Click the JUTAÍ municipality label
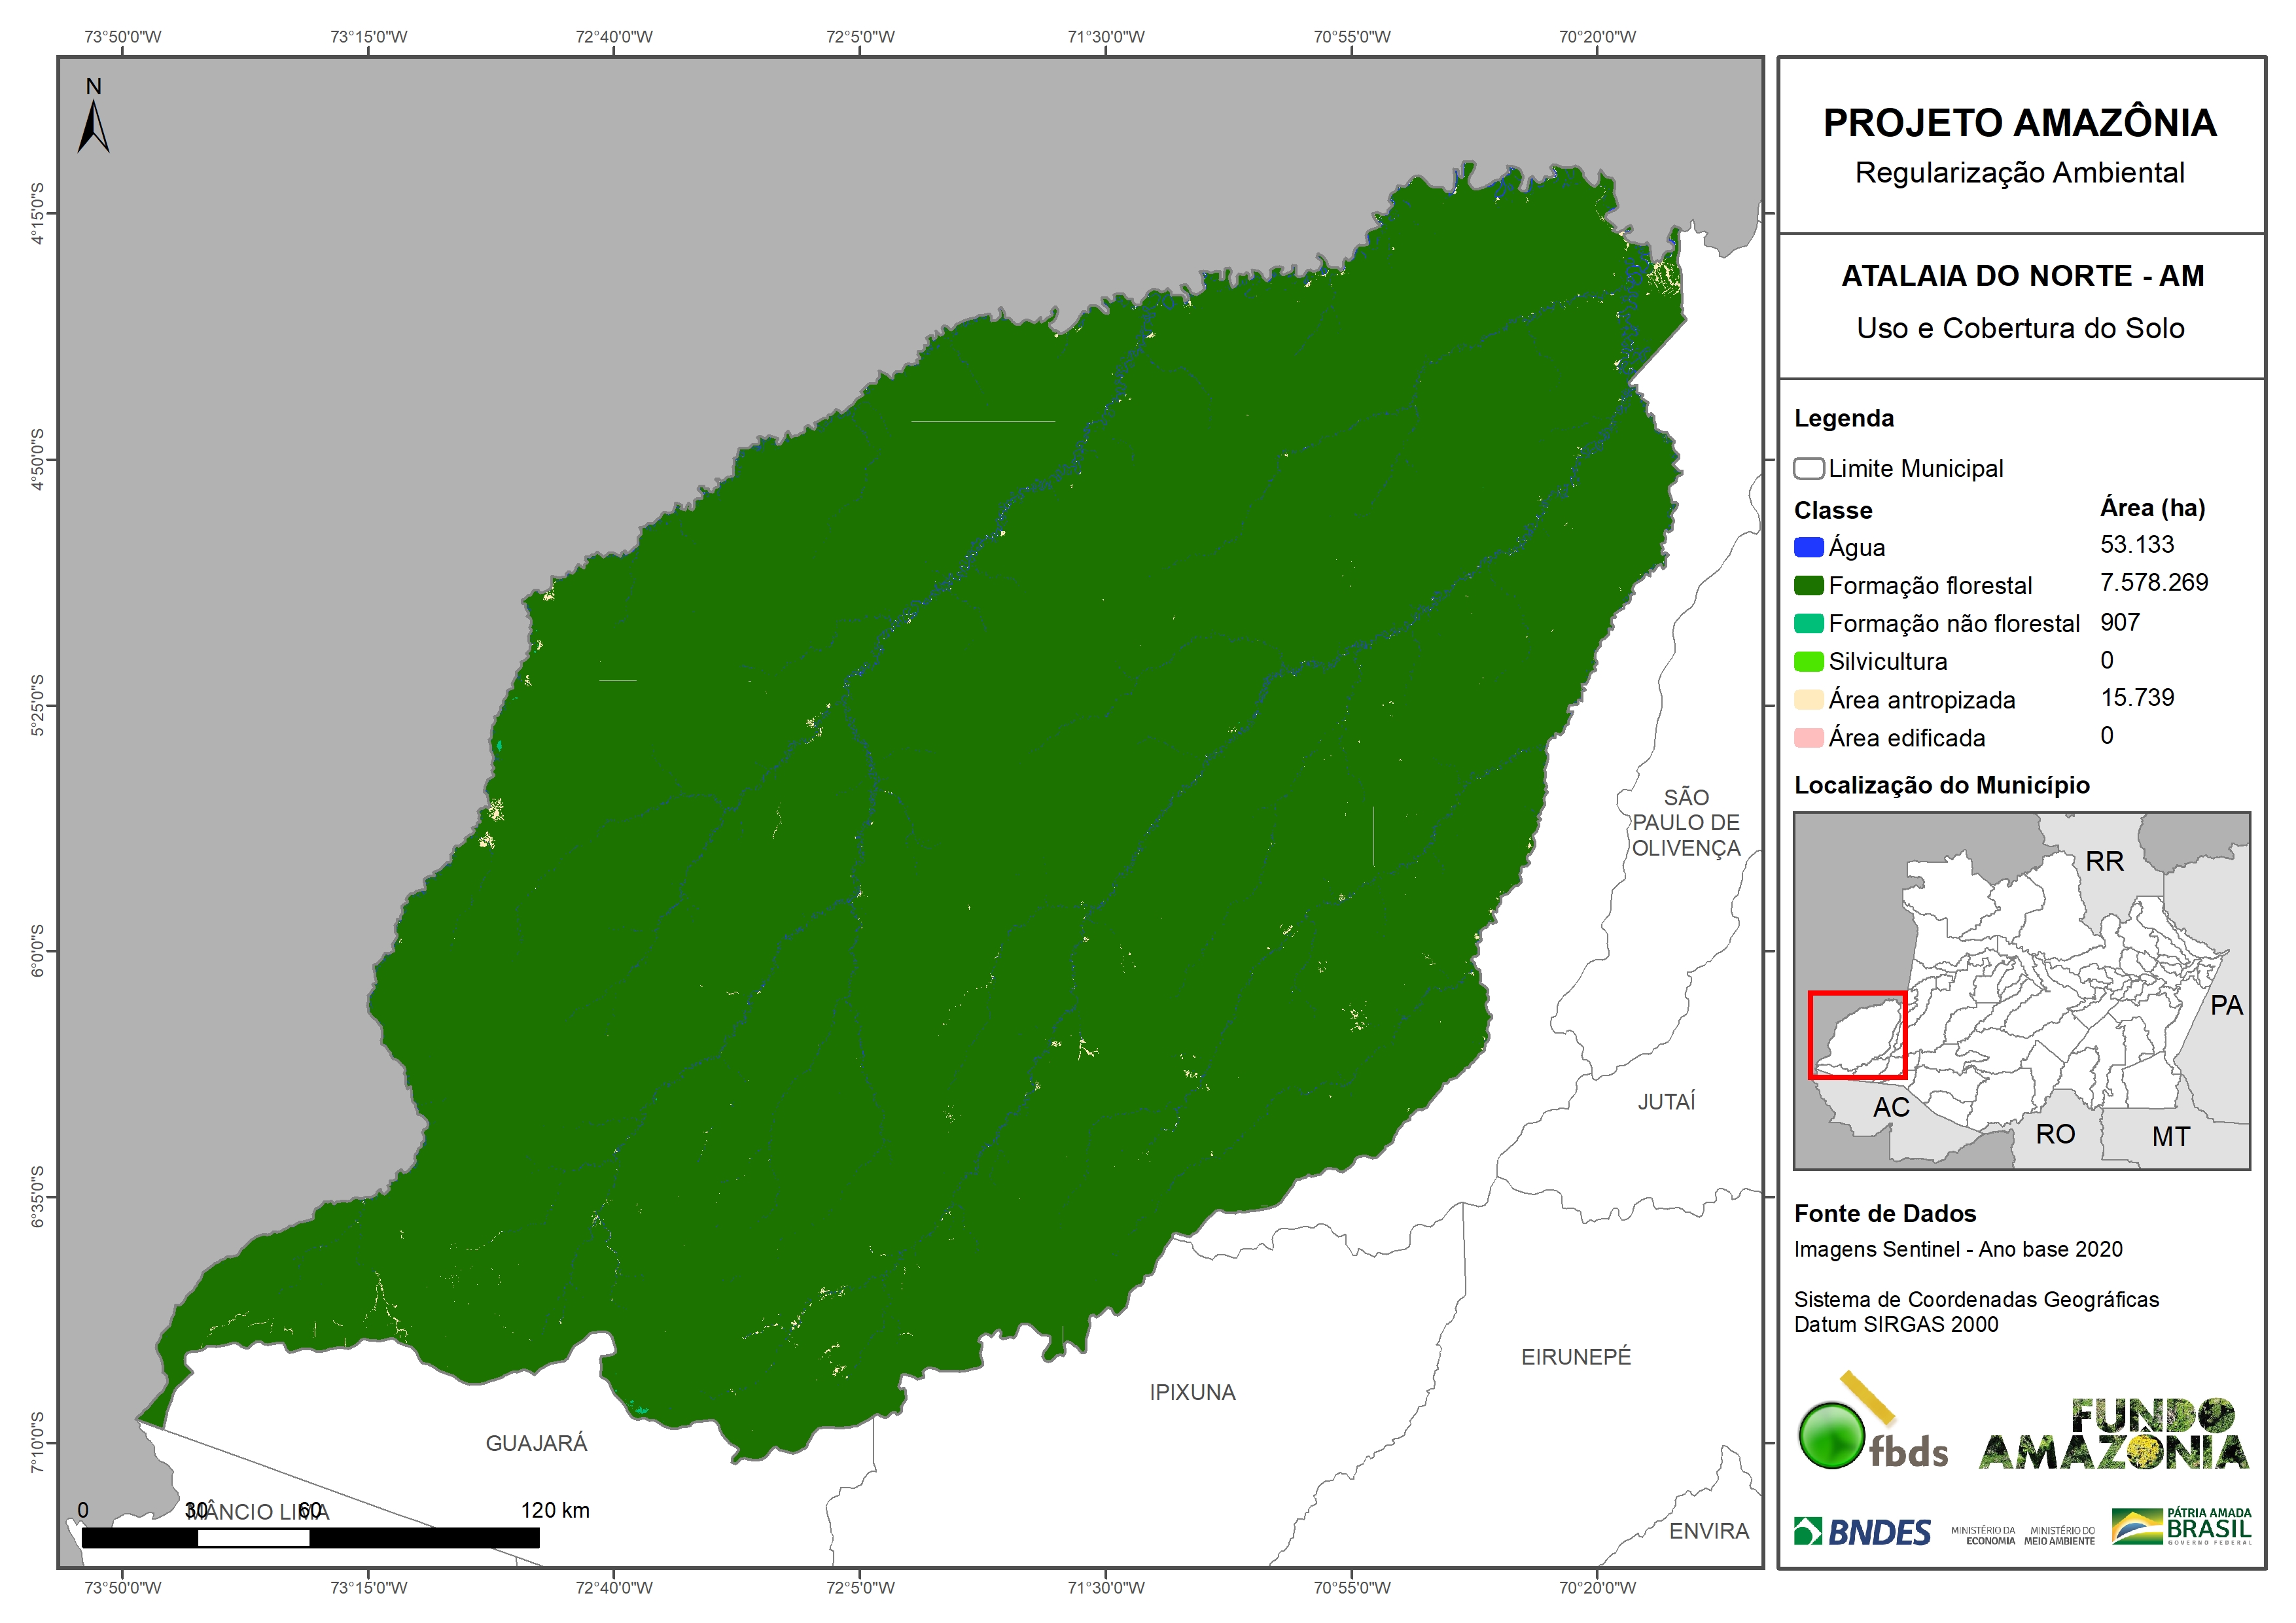 (x=1666, y=1102)
